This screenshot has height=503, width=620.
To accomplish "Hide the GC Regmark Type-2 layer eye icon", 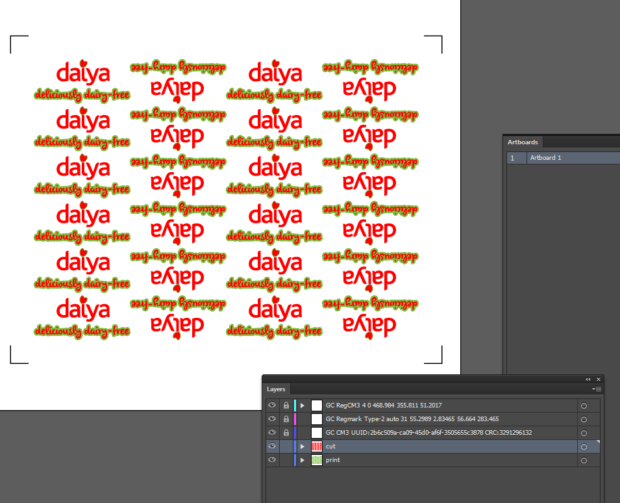I will click(272, 419).
